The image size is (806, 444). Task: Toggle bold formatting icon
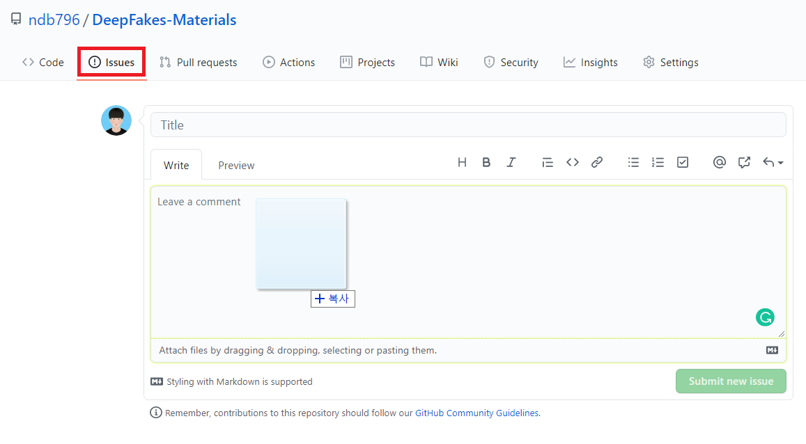(486, 163)
